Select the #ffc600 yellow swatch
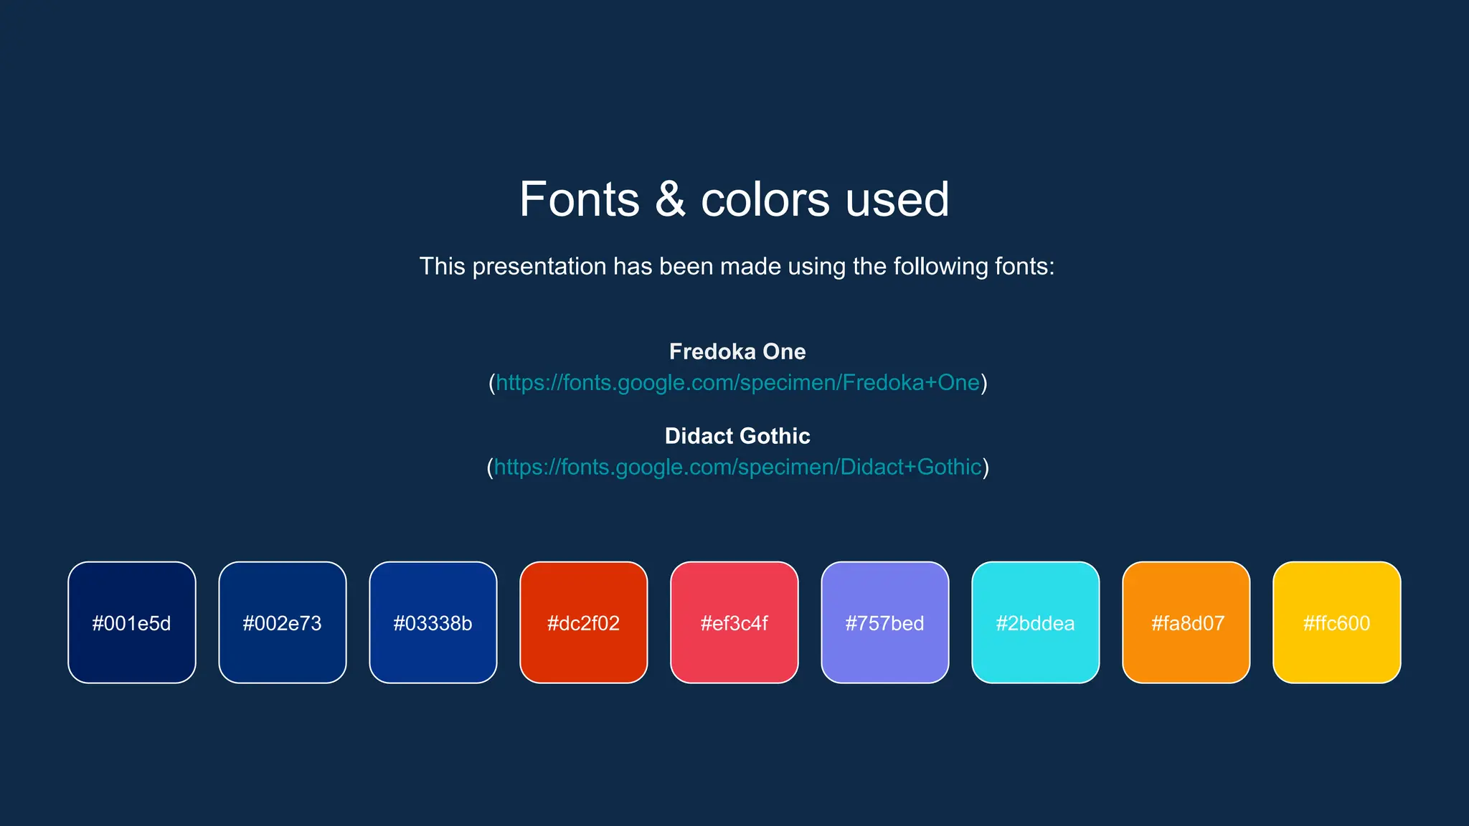The image size is (1469, 826). (1337, 622)
